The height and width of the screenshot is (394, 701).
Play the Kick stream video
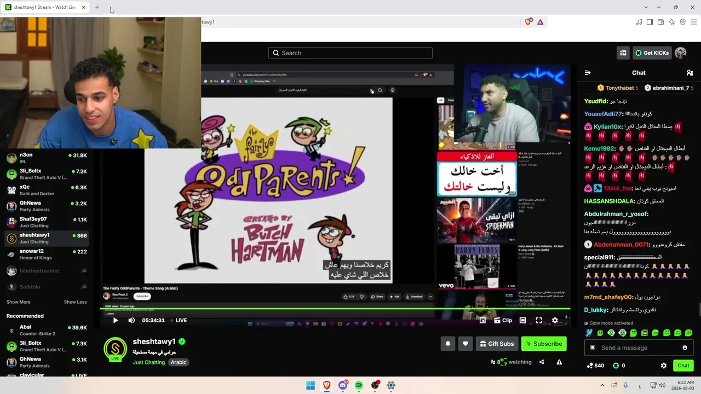115,320
